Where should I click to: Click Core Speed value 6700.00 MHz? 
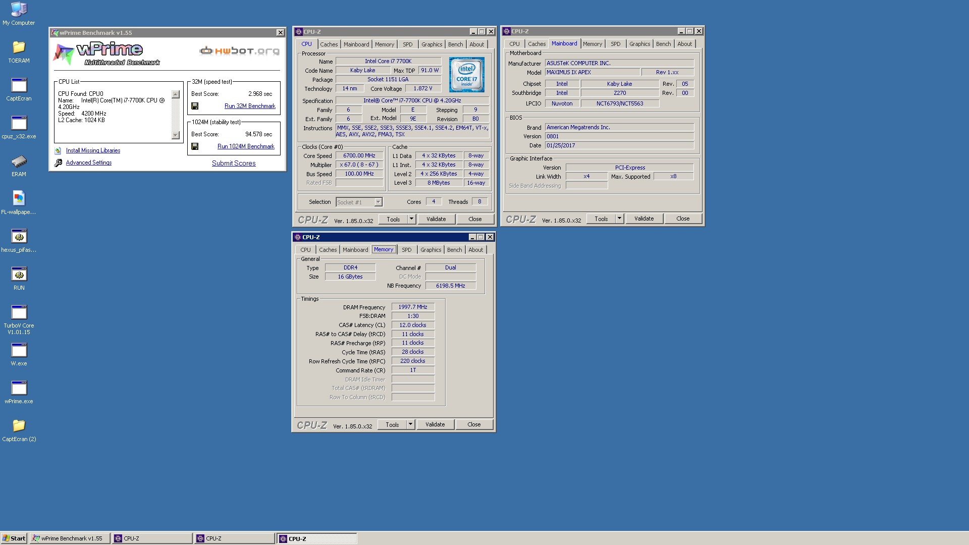point(359,156)
